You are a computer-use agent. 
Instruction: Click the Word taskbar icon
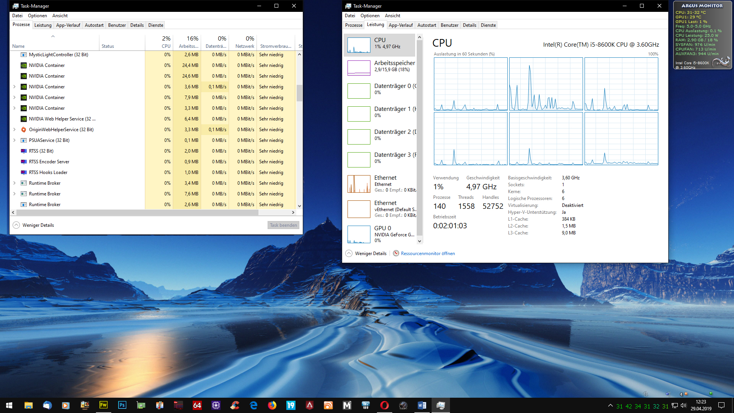click(422, 405)
